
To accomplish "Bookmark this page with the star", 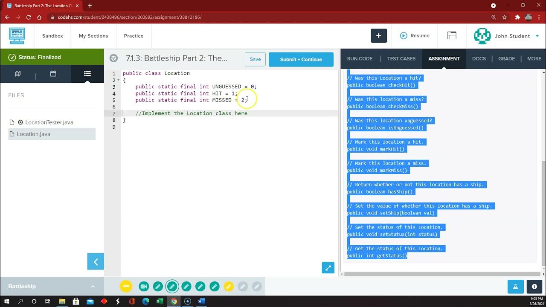I will point(505,17).
